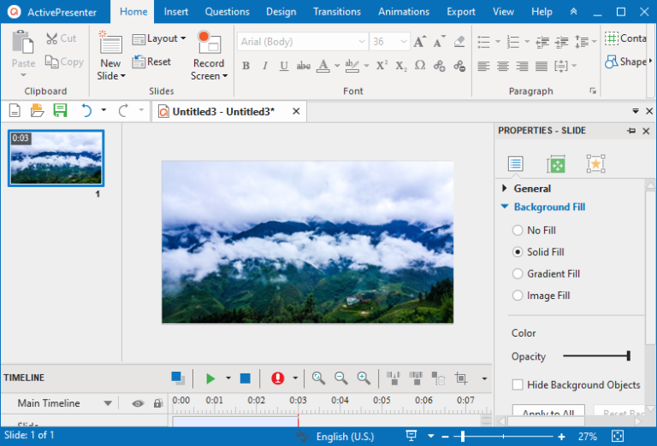This screenshot has height=446, width=657.
Task: Open the Size & Properties tab icon
Action: (555, 164)
